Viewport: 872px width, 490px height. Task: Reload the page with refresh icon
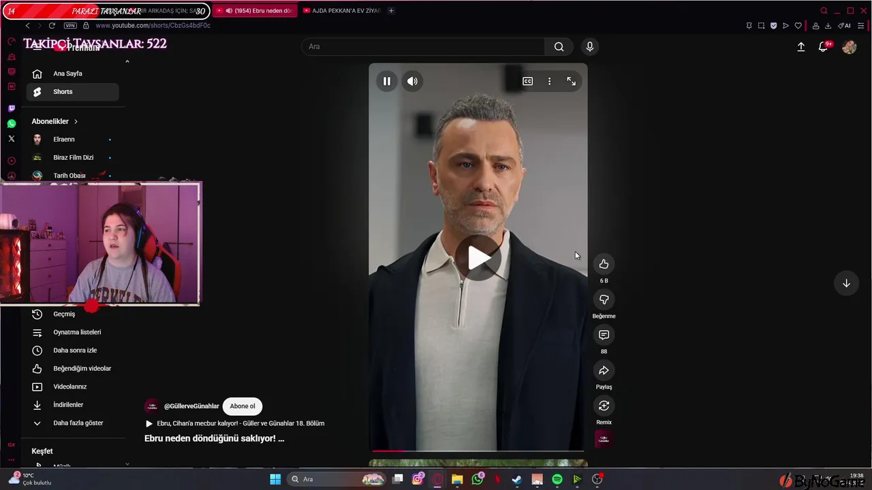(x=52, y=25)
